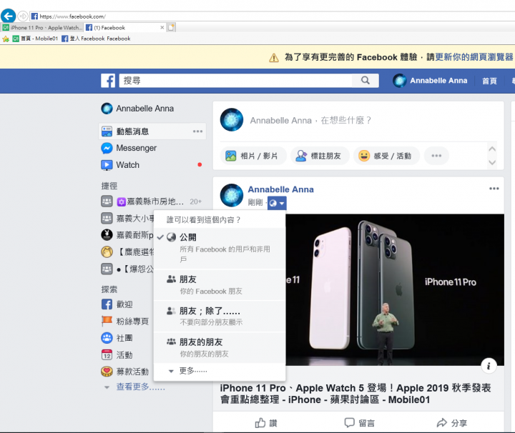Open Annabelle Anna post author link

(x=281, y=189)
